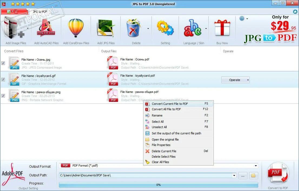Open the arrow next to Delete
Screen dimensions: 299x191
(148, 29)
